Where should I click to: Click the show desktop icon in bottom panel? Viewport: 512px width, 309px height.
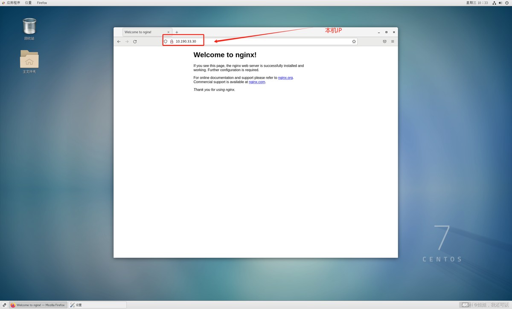tap(4, 305)
